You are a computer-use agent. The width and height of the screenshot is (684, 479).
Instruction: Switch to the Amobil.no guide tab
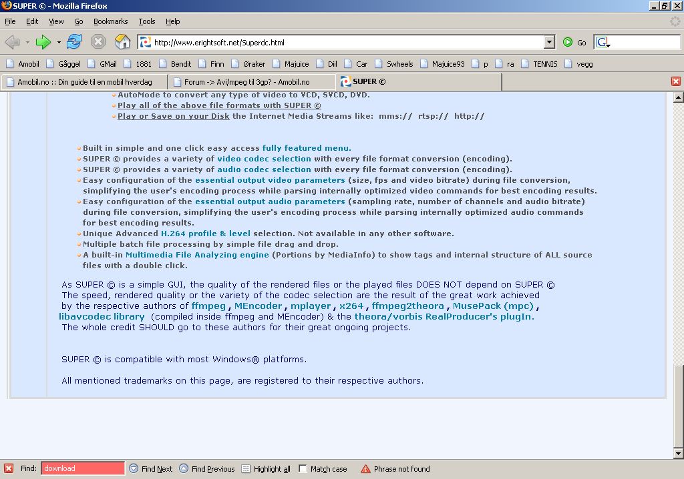click(x=85, y=82)
